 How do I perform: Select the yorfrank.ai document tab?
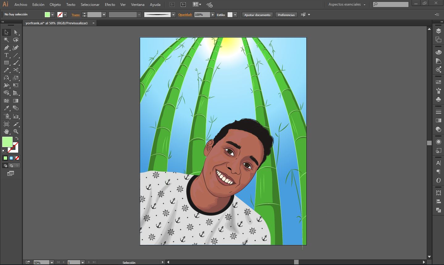pyautogui.click(x=56, y=23)
